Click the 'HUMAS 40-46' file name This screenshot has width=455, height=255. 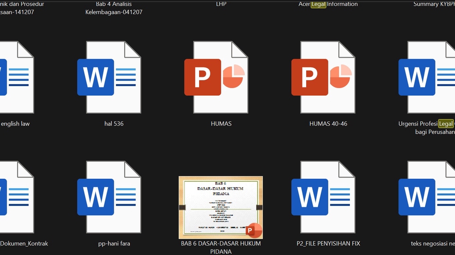328,124
